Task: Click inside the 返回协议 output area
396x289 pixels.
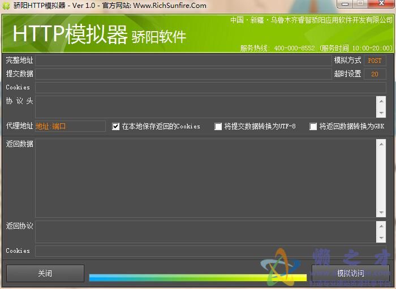Action: coord(206,232)
